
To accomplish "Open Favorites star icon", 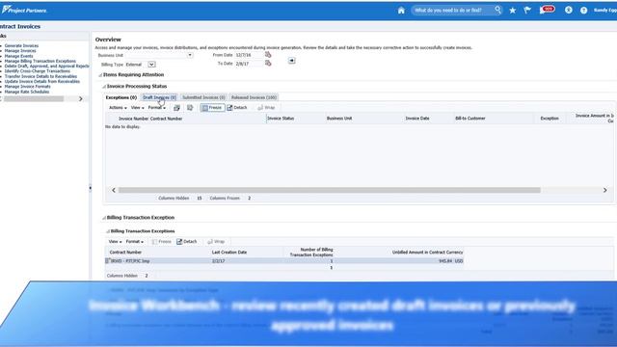I will coord(512,11).
